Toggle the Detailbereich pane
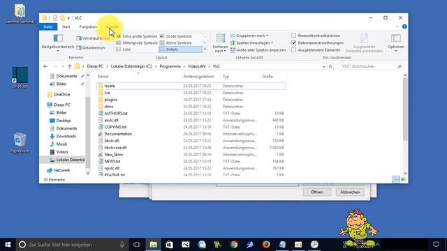The height and width of the screenshot is (251, 447). coord(91,48)
